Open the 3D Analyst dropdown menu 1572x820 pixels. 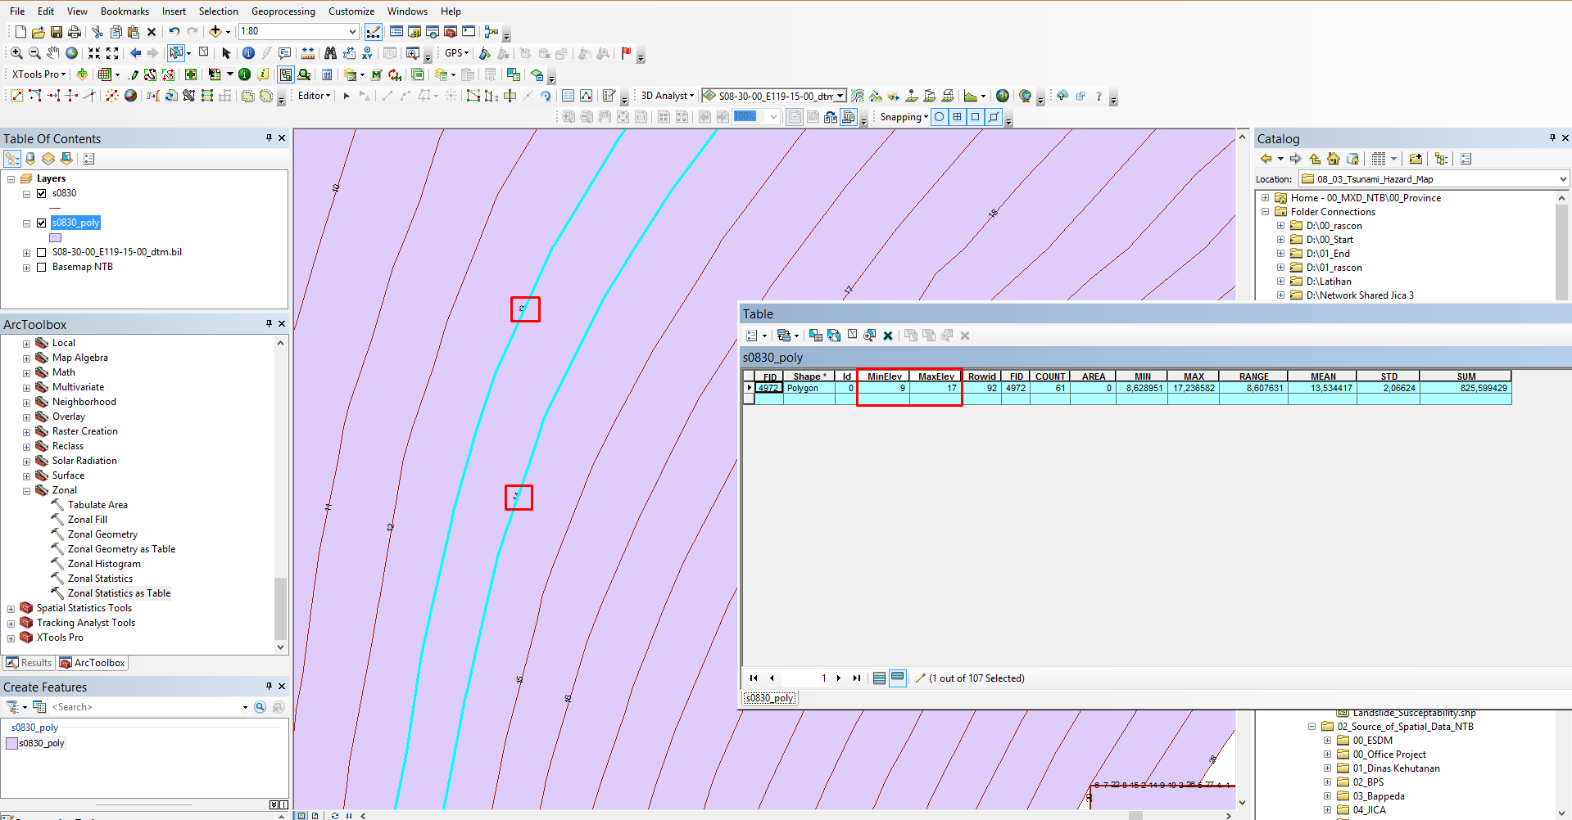click(667, 96)
